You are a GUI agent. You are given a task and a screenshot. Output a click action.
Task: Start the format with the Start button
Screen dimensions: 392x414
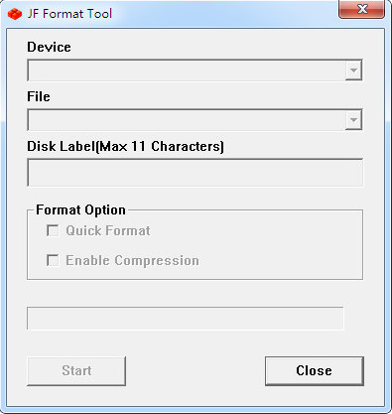click(x=76, y=371)
